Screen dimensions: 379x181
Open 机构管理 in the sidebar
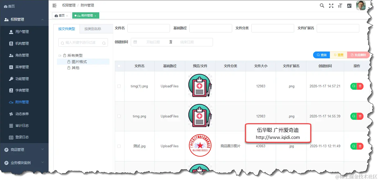pos(24,44)
